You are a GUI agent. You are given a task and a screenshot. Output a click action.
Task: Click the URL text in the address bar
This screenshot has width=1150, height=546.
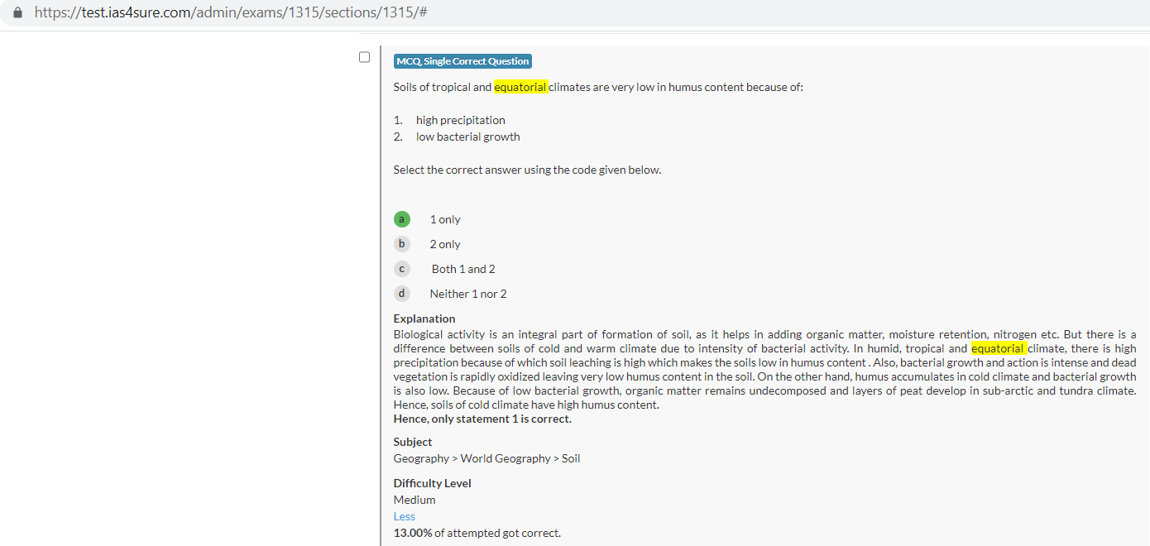pos(230,13)
